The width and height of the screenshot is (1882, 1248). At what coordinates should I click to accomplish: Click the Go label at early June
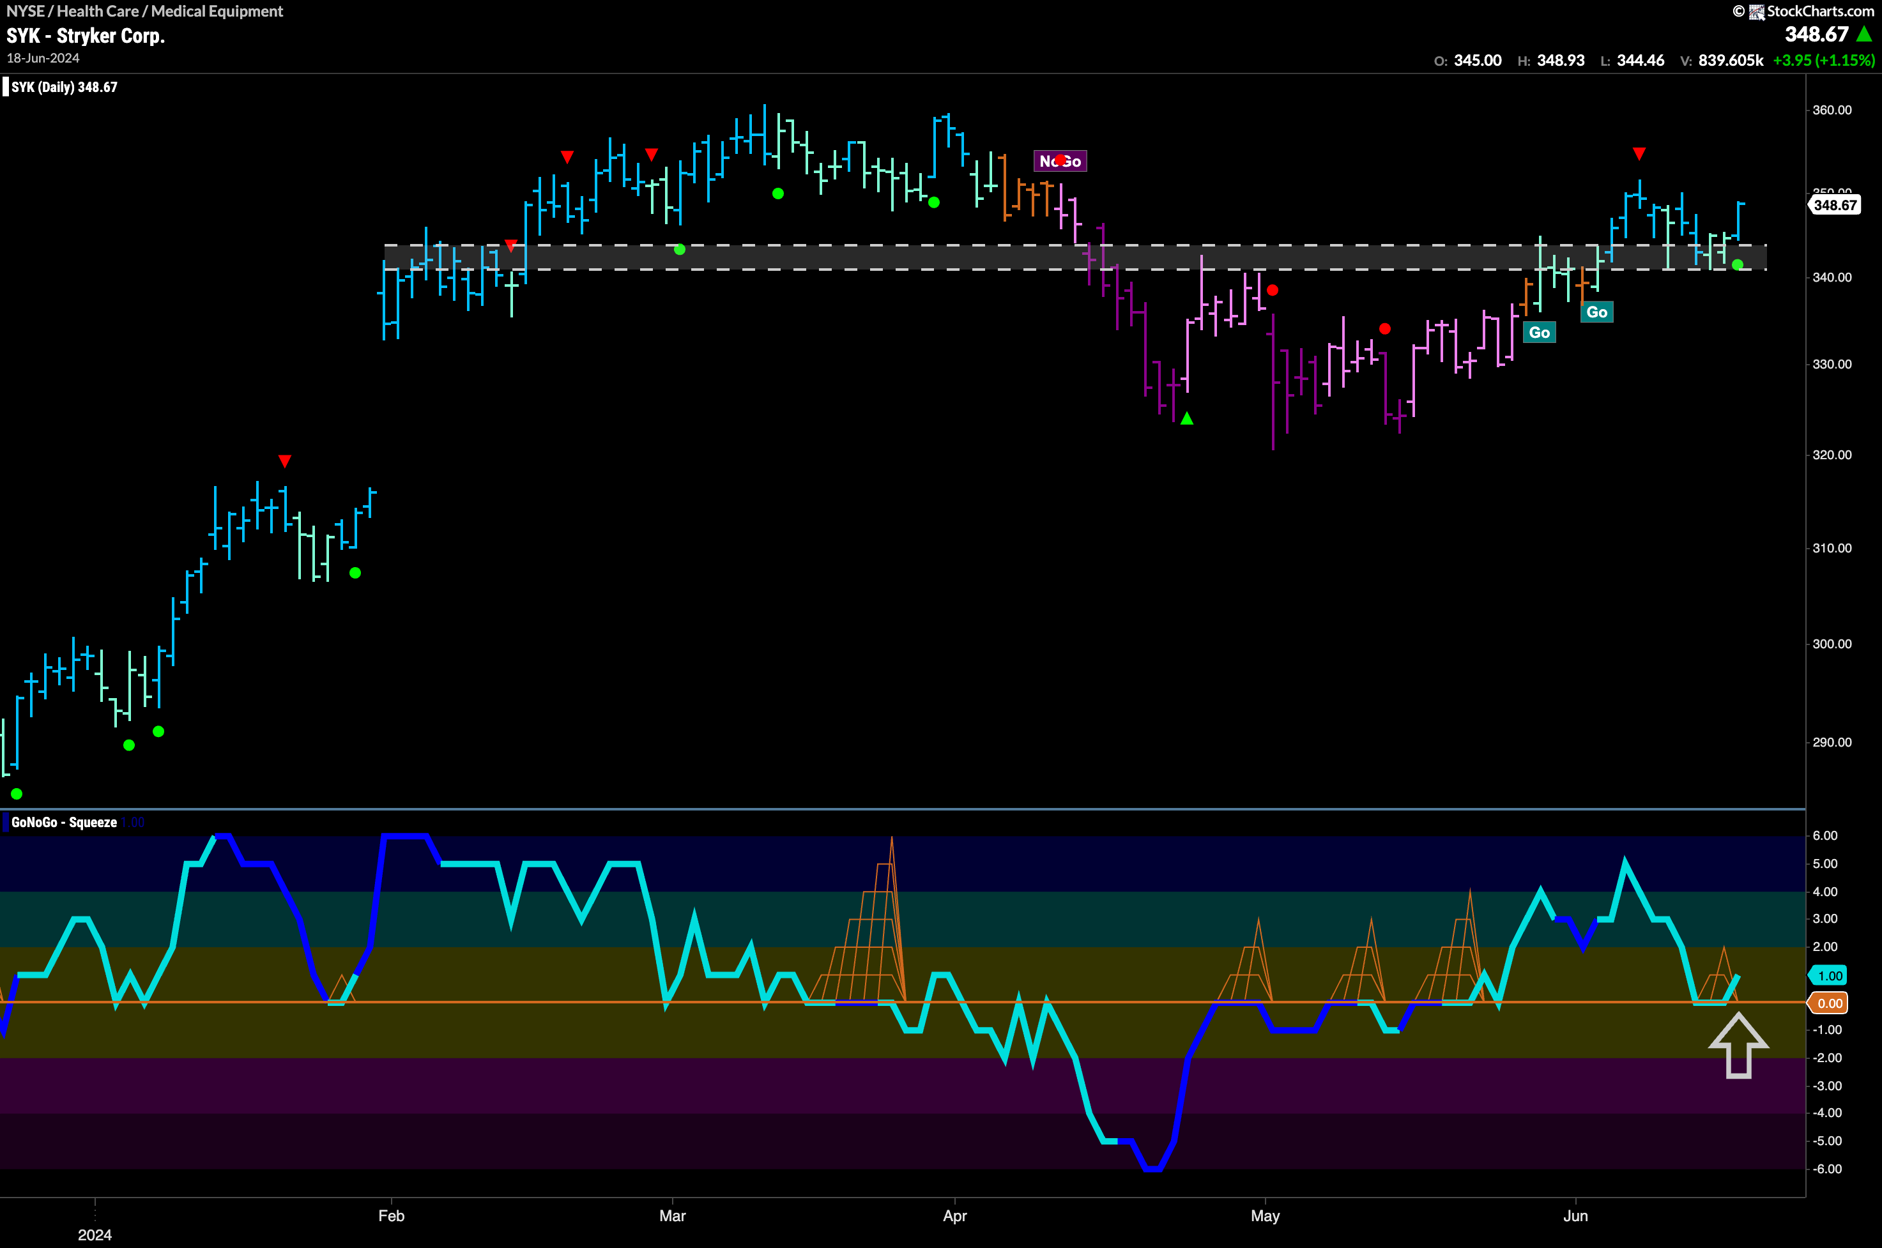pos(1596,312)
